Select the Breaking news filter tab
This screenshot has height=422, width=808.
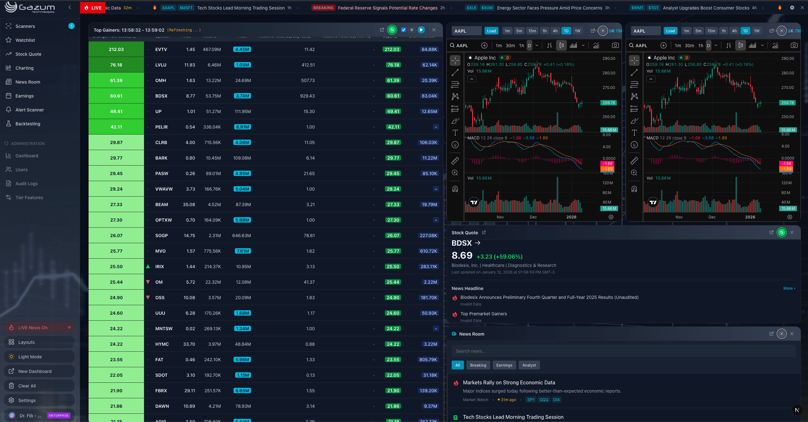[x=478, y=365]
